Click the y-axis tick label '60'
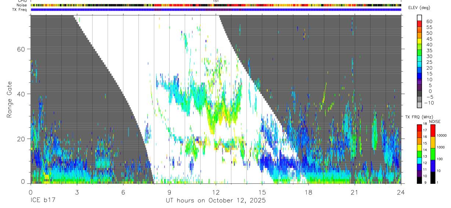The height and width of the screenshot is (208, 451). 20,49
